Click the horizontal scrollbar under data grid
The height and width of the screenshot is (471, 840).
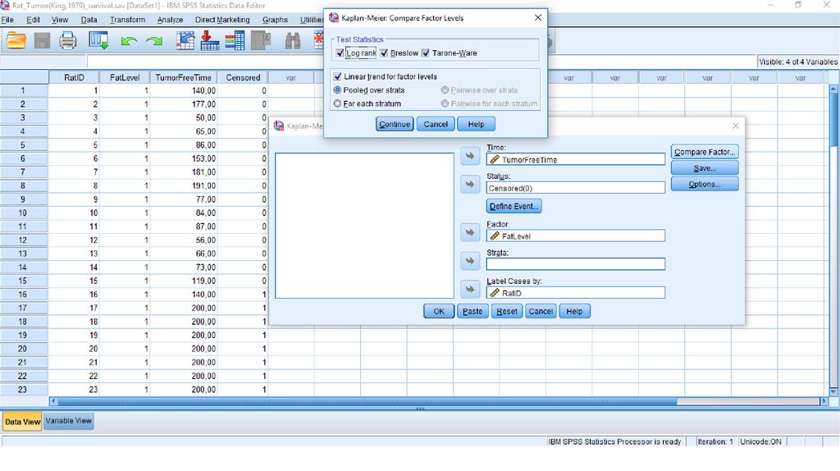(410, 401)
